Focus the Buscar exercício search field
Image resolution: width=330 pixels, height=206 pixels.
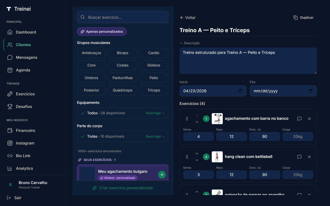123,17
